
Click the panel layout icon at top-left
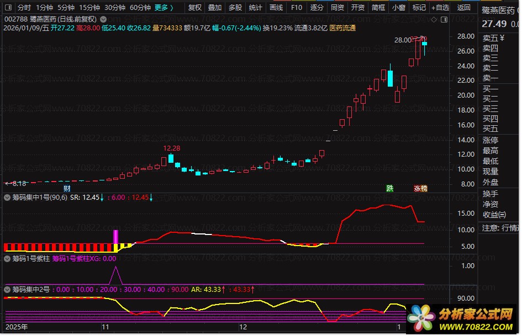(x=8, y=7)
